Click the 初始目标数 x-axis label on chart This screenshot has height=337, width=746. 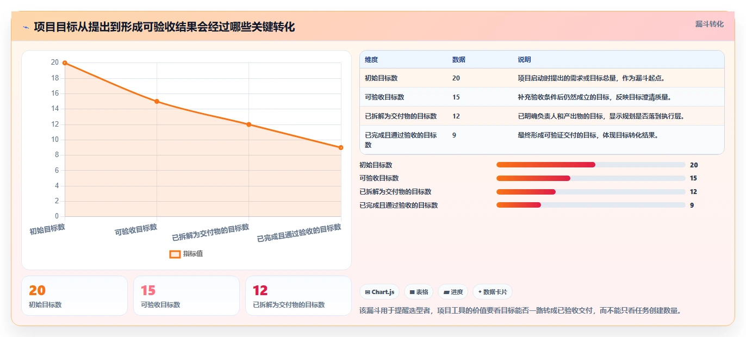[47, 229]
